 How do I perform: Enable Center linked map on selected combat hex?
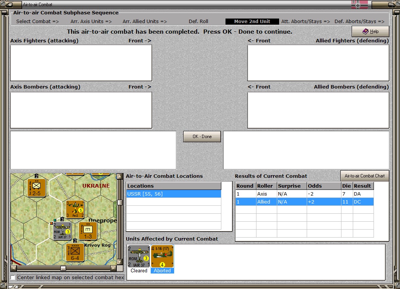pos(13,278)
